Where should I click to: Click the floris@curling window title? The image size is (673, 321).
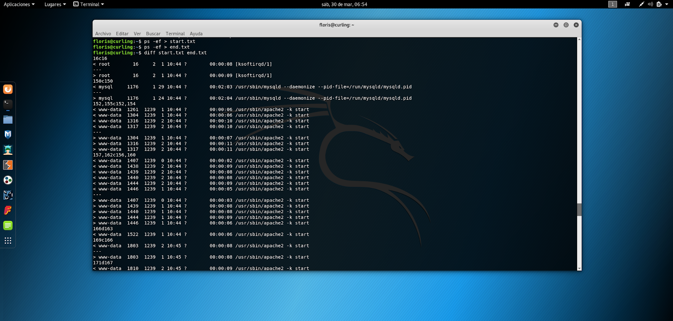(x=336, y=25)
